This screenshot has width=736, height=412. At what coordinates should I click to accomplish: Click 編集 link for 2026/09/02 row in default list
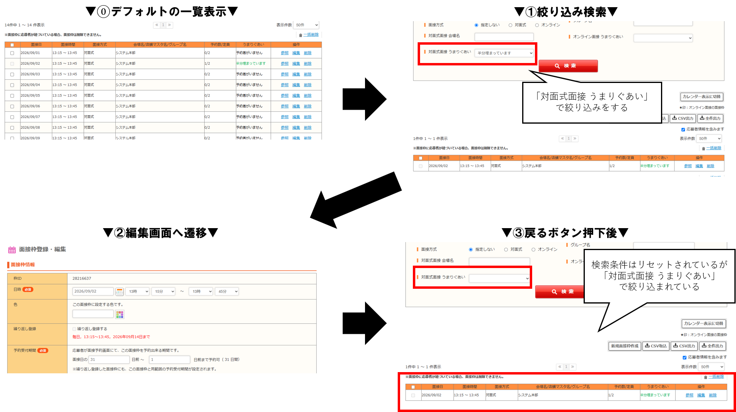pos(296,64)
